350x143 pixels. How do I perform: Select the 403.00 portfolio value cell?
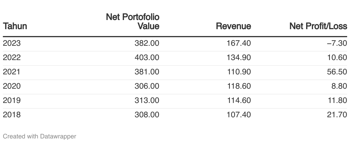point(147,58)
